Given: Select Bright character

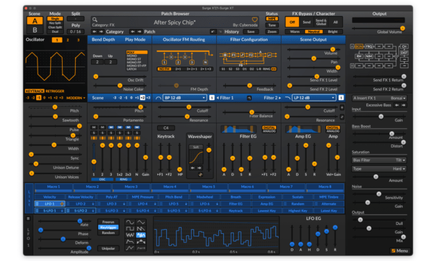Looking at the screenshot, I should (x=332, y=32).
